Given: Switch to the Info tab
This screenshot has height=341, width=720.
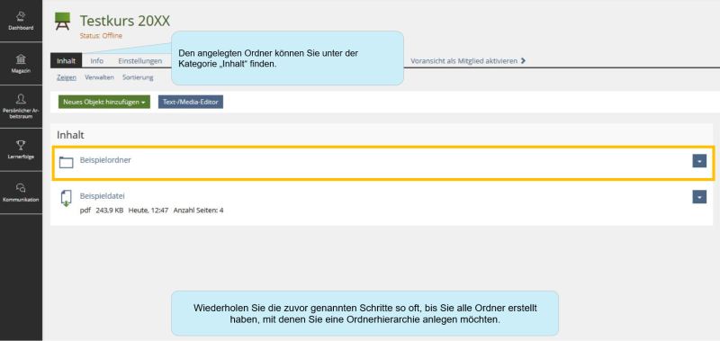Looking at the screenshot, I should coord(97,60).
